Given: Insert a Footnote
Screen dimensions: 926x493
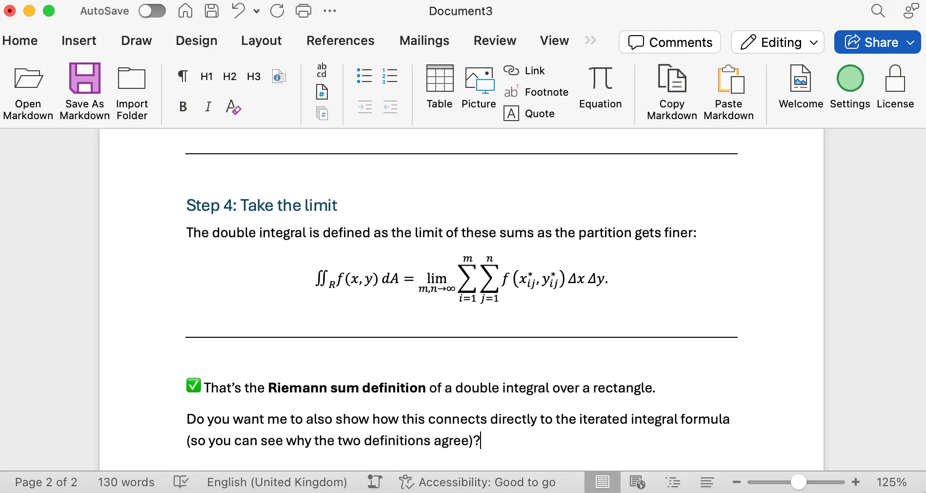Looking at the screenshot, I should tap(536, 92).
